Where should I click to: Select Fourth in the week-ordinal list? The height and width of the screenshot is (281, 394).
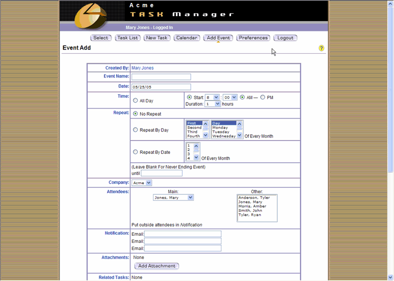pos(194,136)
